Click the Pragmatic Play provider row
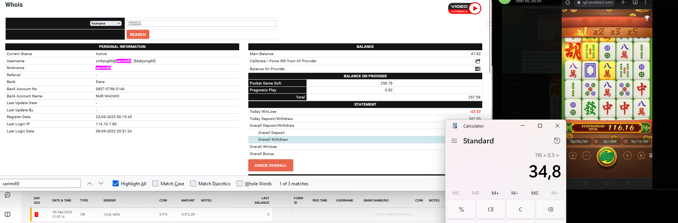Viewport: 678px width, 223px height. click(x=365, y=90)
